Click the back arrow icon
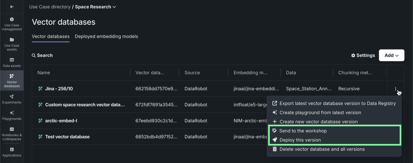This screenshot has height=163, width=413. point(12,7)
